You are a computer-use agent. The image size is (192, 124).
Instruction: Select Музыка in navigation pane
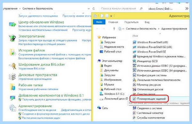click(109, 84)
